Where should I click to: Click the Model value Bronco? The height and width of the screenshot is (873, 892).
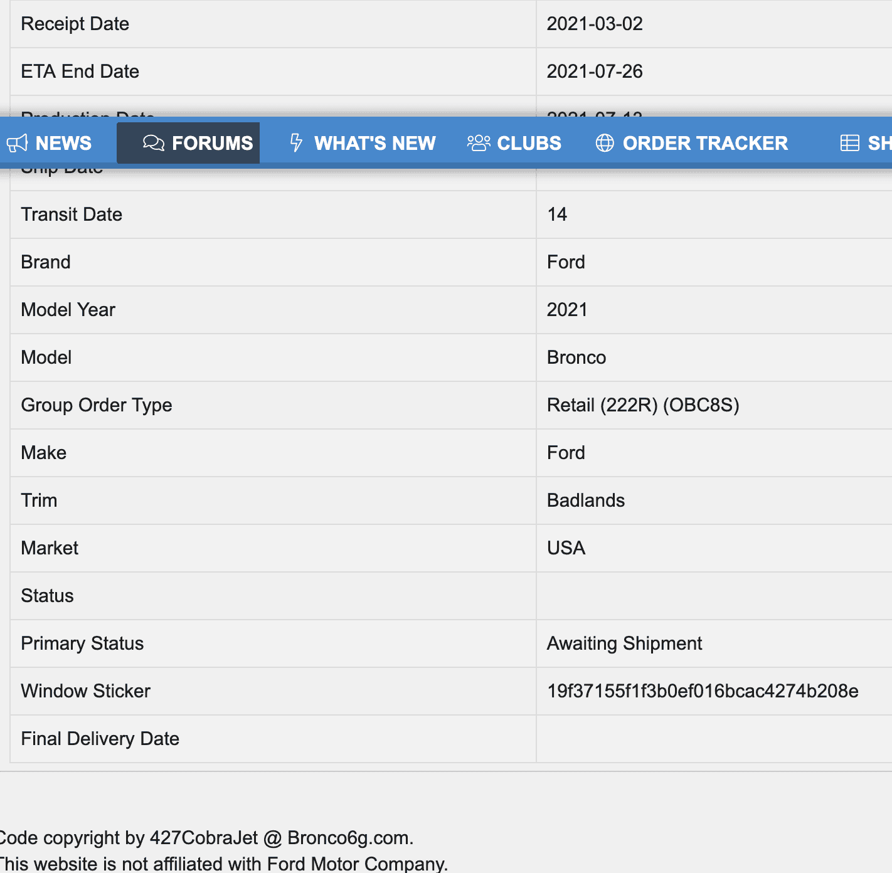pos(576,357)
